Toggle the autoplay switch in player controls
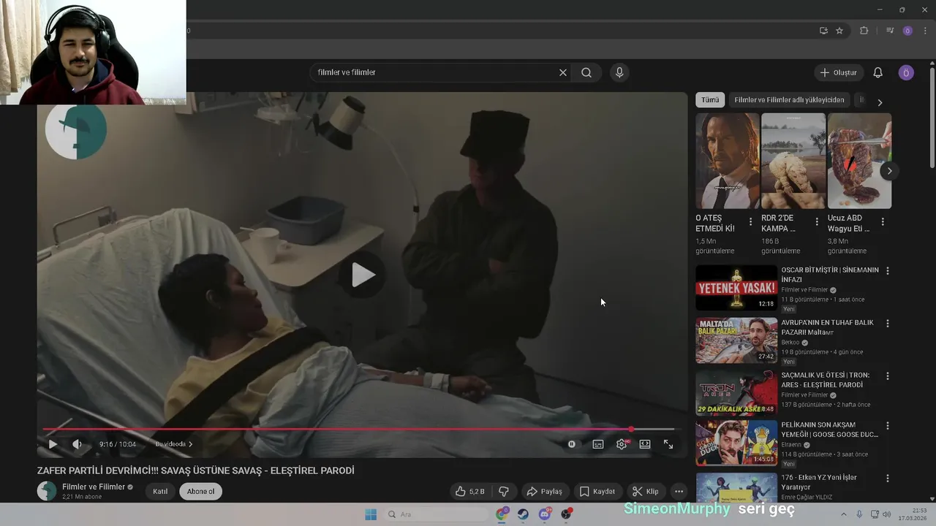Screen dimensions: 936x526 pyautogui.click(x=572, y=444)
